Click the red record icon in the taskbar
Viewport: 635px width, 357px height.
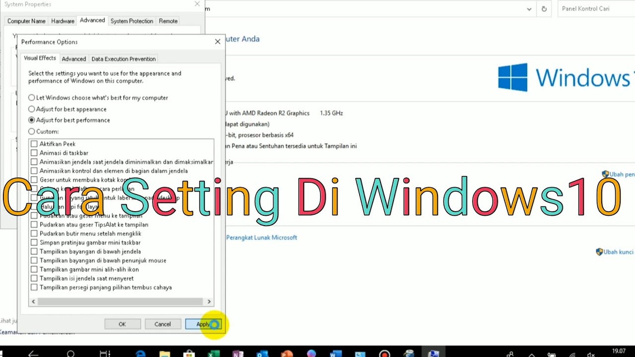pos(384,354)
